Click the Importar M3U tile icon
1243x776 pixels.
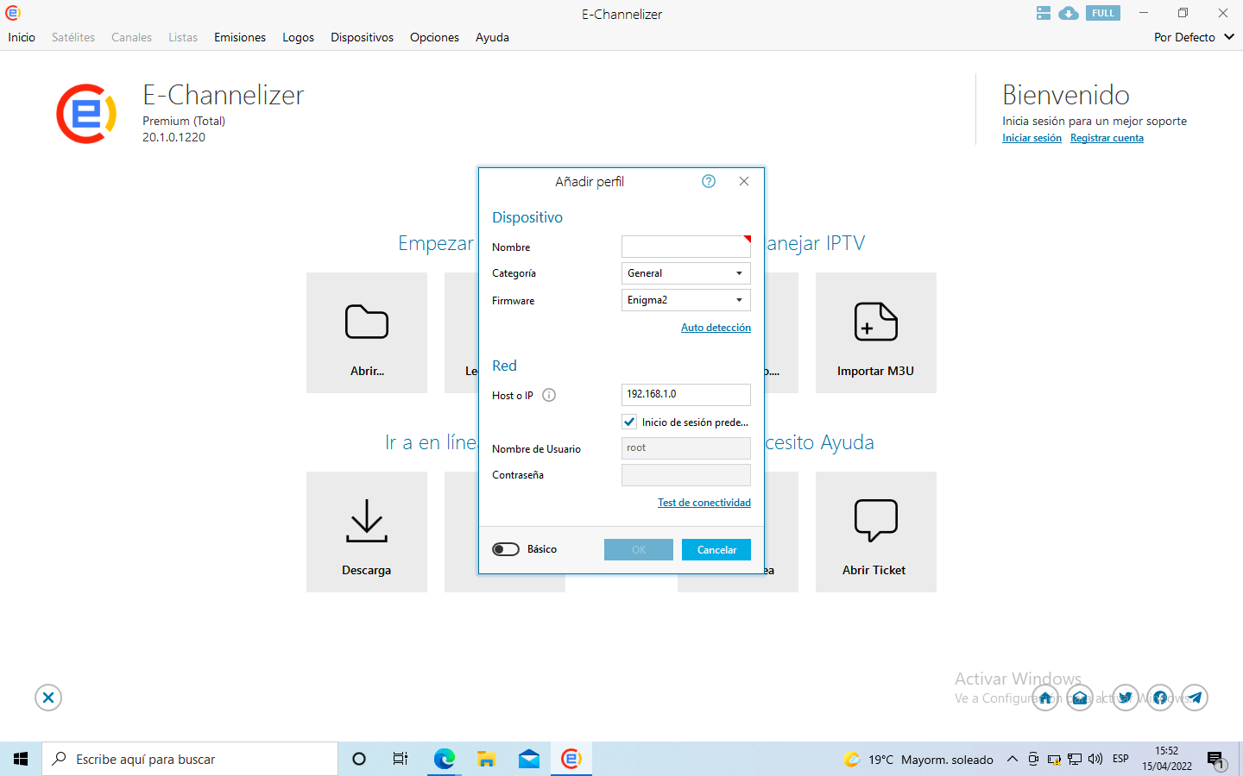click(875, 322)
